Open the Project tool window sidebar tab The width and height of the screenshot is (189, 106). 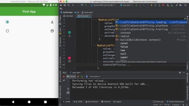60,20
